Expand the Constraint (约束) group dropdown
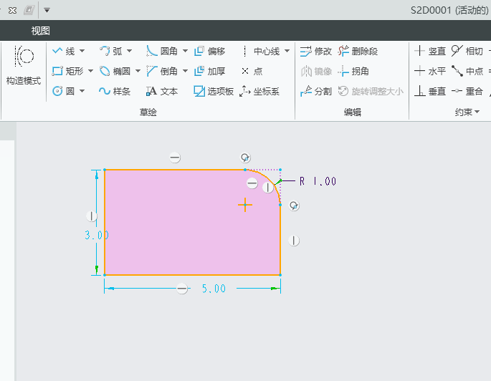This screenshot has height=381, width=491. (467, 112)
